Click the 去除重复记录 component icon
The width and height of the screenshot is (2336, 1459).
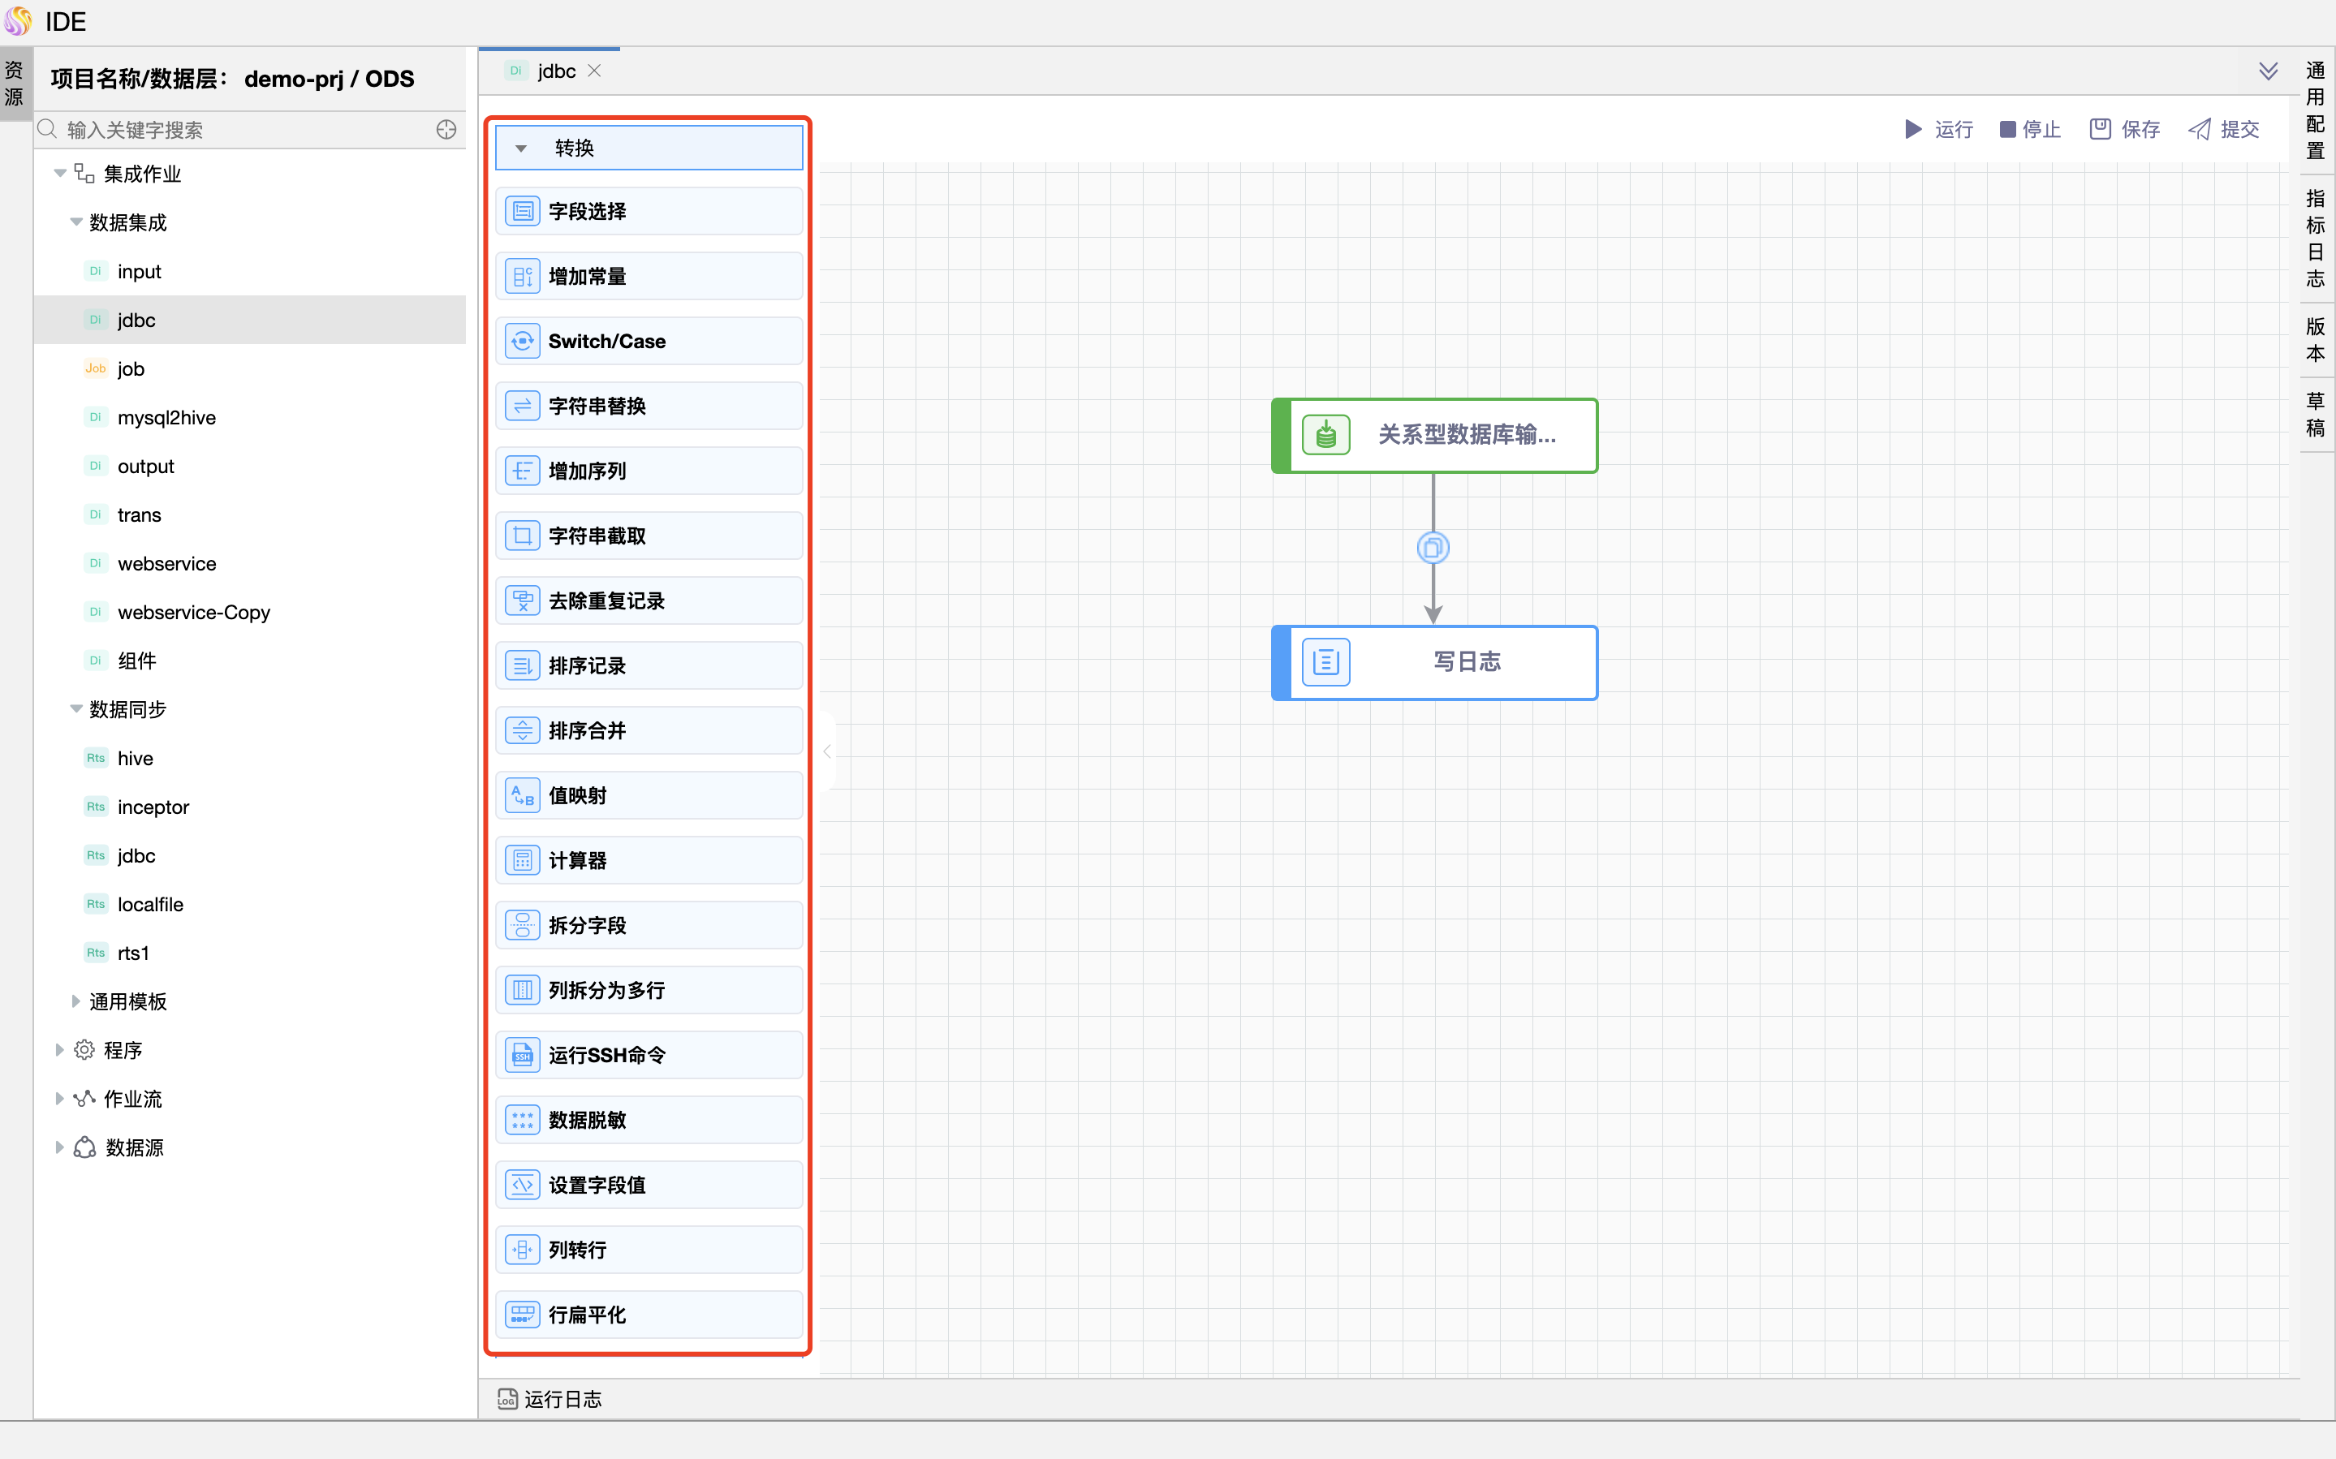click(522, 601)
